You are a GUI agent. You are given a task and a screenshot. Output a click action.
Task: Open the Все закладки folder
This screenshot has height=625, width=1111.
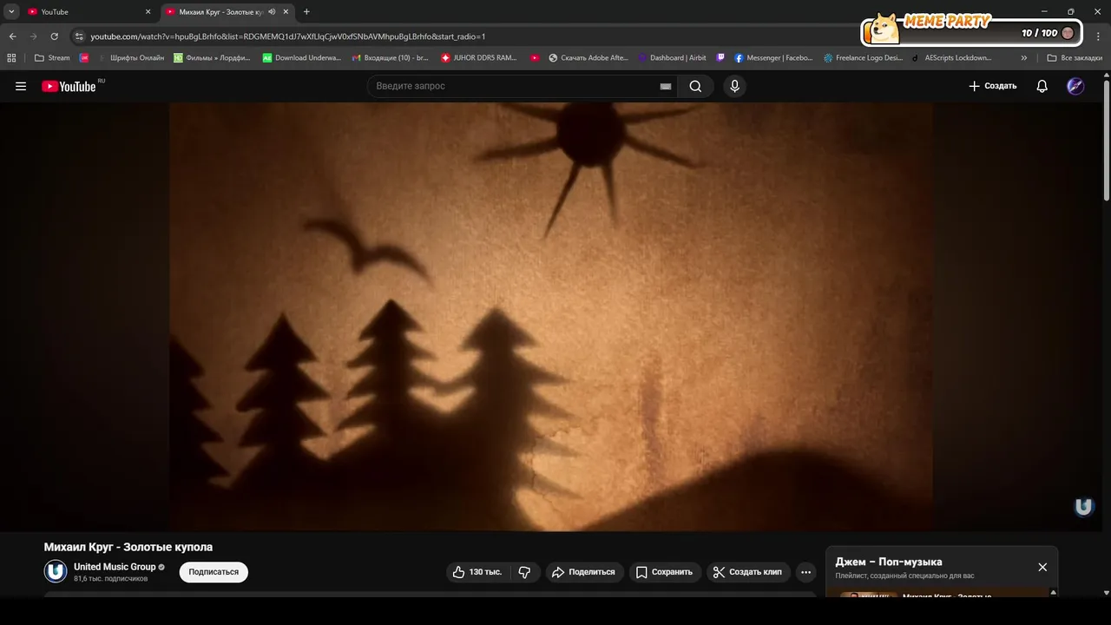point(1074,58)
